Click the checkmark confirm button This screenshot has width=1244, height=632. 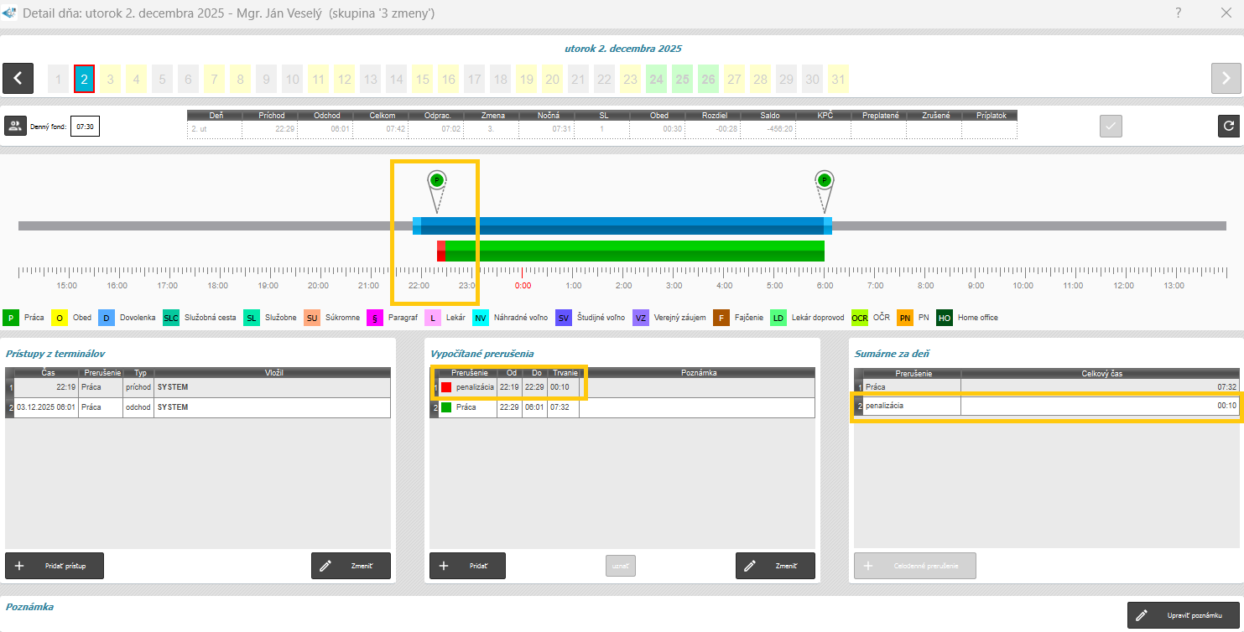pyautogui.click(x=1111, y=126)
